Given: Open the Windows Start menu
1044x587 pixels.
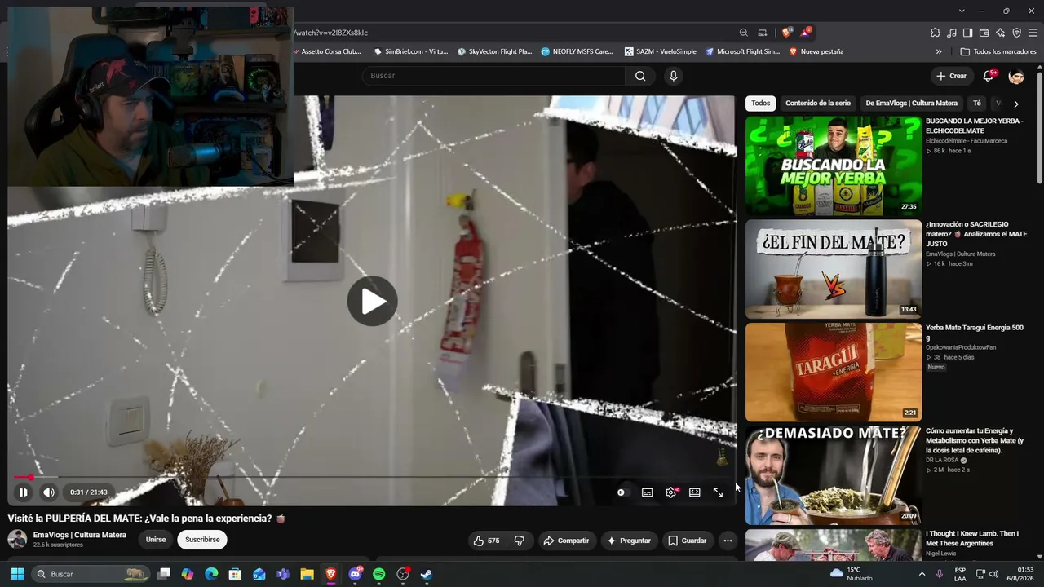Looking at the screenshot, I should 17,574.
